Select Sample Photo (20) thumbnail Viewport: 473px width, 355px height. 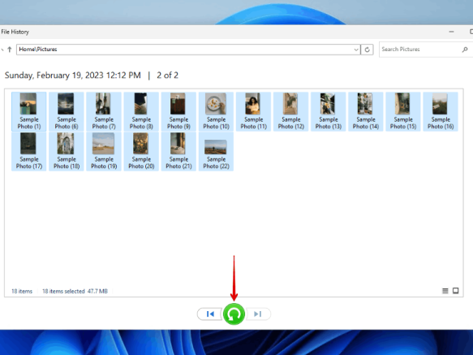click(x=141, y=151)
